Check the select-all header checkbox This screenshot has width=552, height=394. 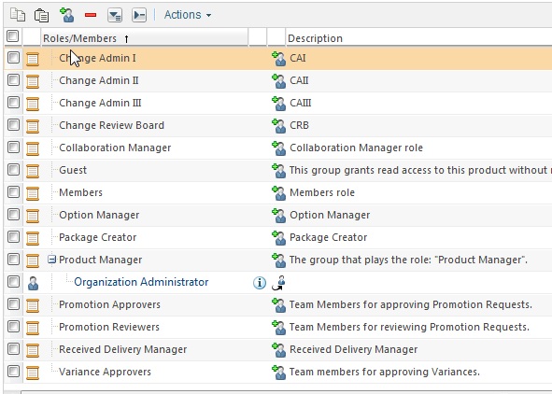(13, 35)
